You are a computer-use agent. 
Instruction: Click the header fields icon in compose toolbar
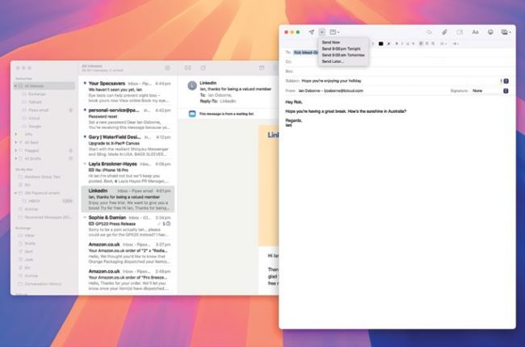pos(333,31)
